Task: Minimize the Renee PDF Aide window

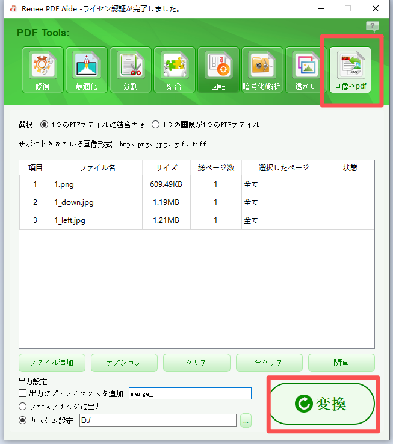Action: [321, 9]
